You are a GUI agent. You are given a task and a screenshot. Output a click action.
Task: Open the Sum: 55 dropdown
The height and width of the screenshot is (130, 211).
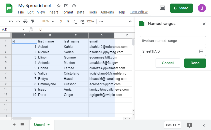(173, 125)
